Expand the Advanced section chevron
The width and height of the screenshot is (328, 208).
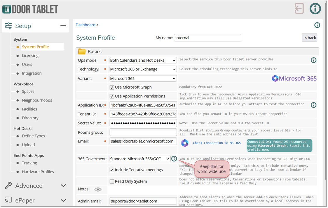tap(63, 185)
